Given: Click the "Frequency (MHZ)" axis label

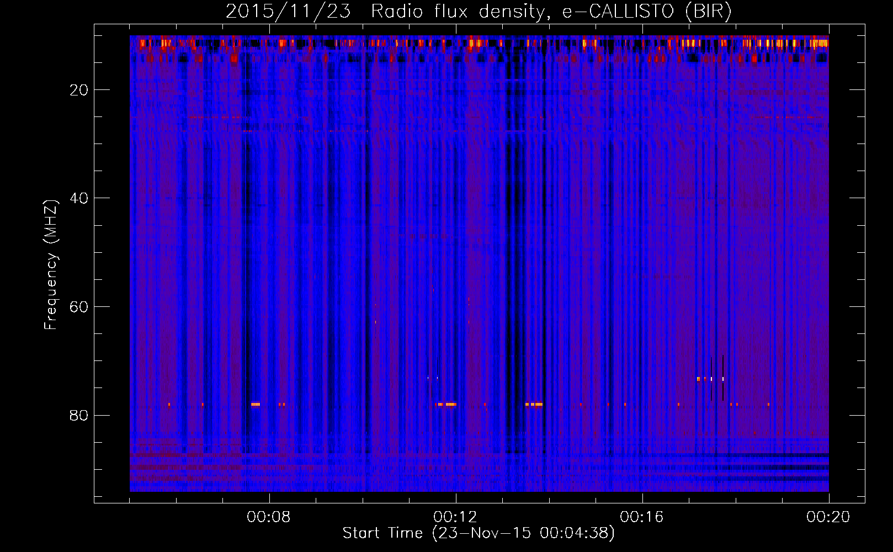Looking at the screenshot, I should click(51, 265).
